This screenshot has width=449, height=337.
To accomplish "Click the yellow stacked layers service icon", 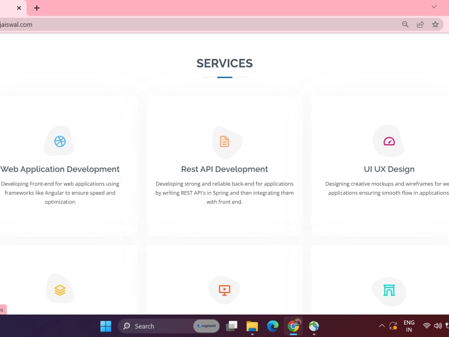I will tap(60, 290).
